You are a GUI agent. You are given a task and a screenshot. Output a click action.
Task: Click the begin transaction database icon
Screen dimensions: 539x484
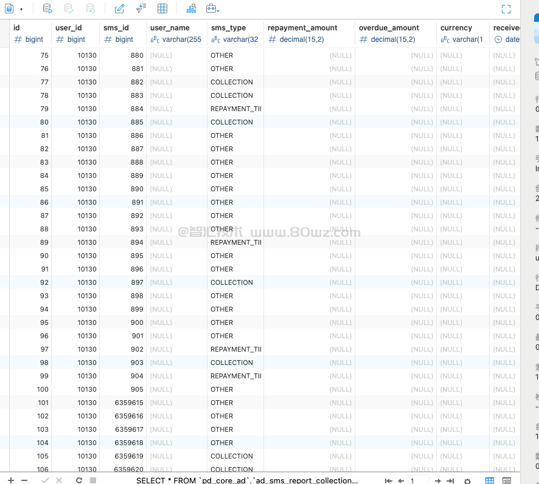pyautogui.click(x=48, y=9)
